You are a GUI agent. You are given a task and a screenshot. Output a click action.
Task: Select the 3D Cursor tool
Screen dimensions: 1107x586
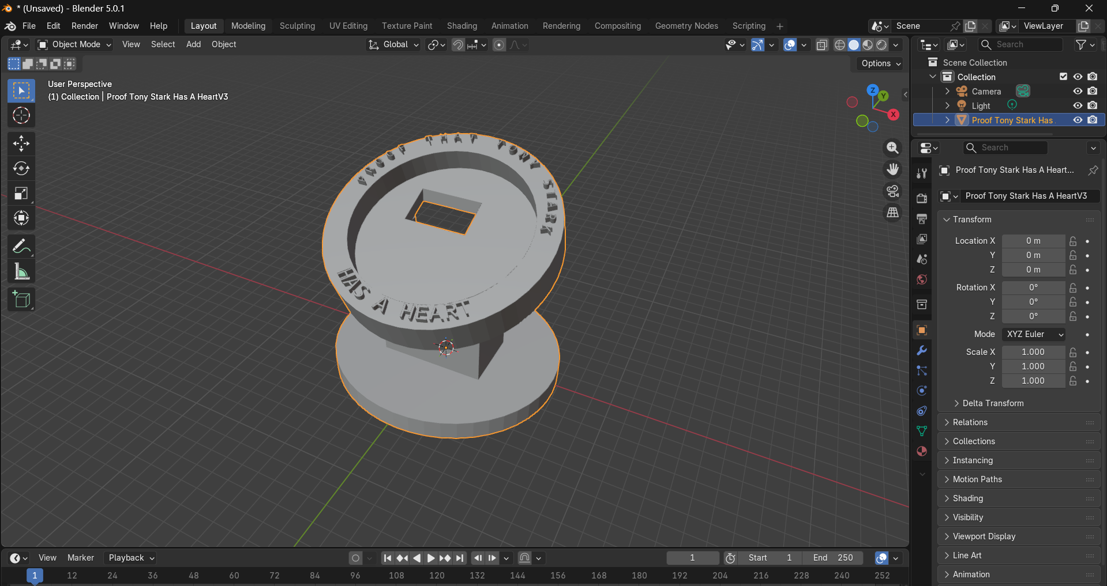pyautogui.click(x=21, y=116)
